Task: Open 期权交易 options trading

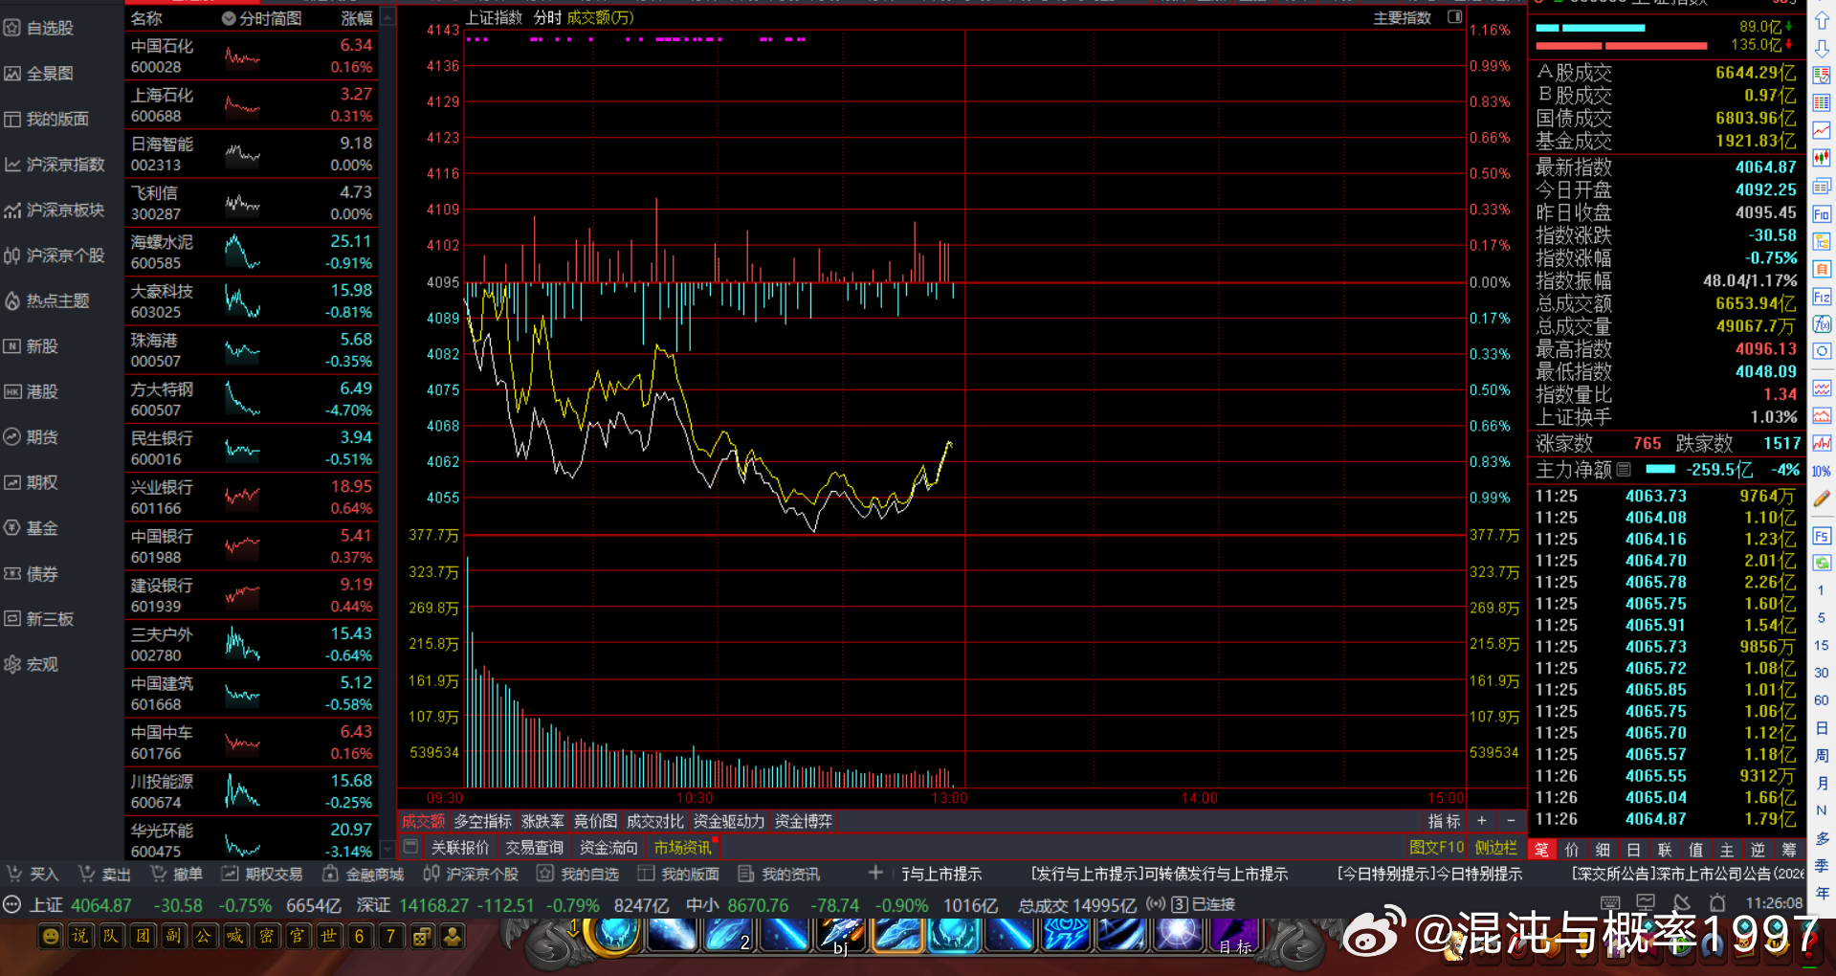Action: [x=262, y=874]
